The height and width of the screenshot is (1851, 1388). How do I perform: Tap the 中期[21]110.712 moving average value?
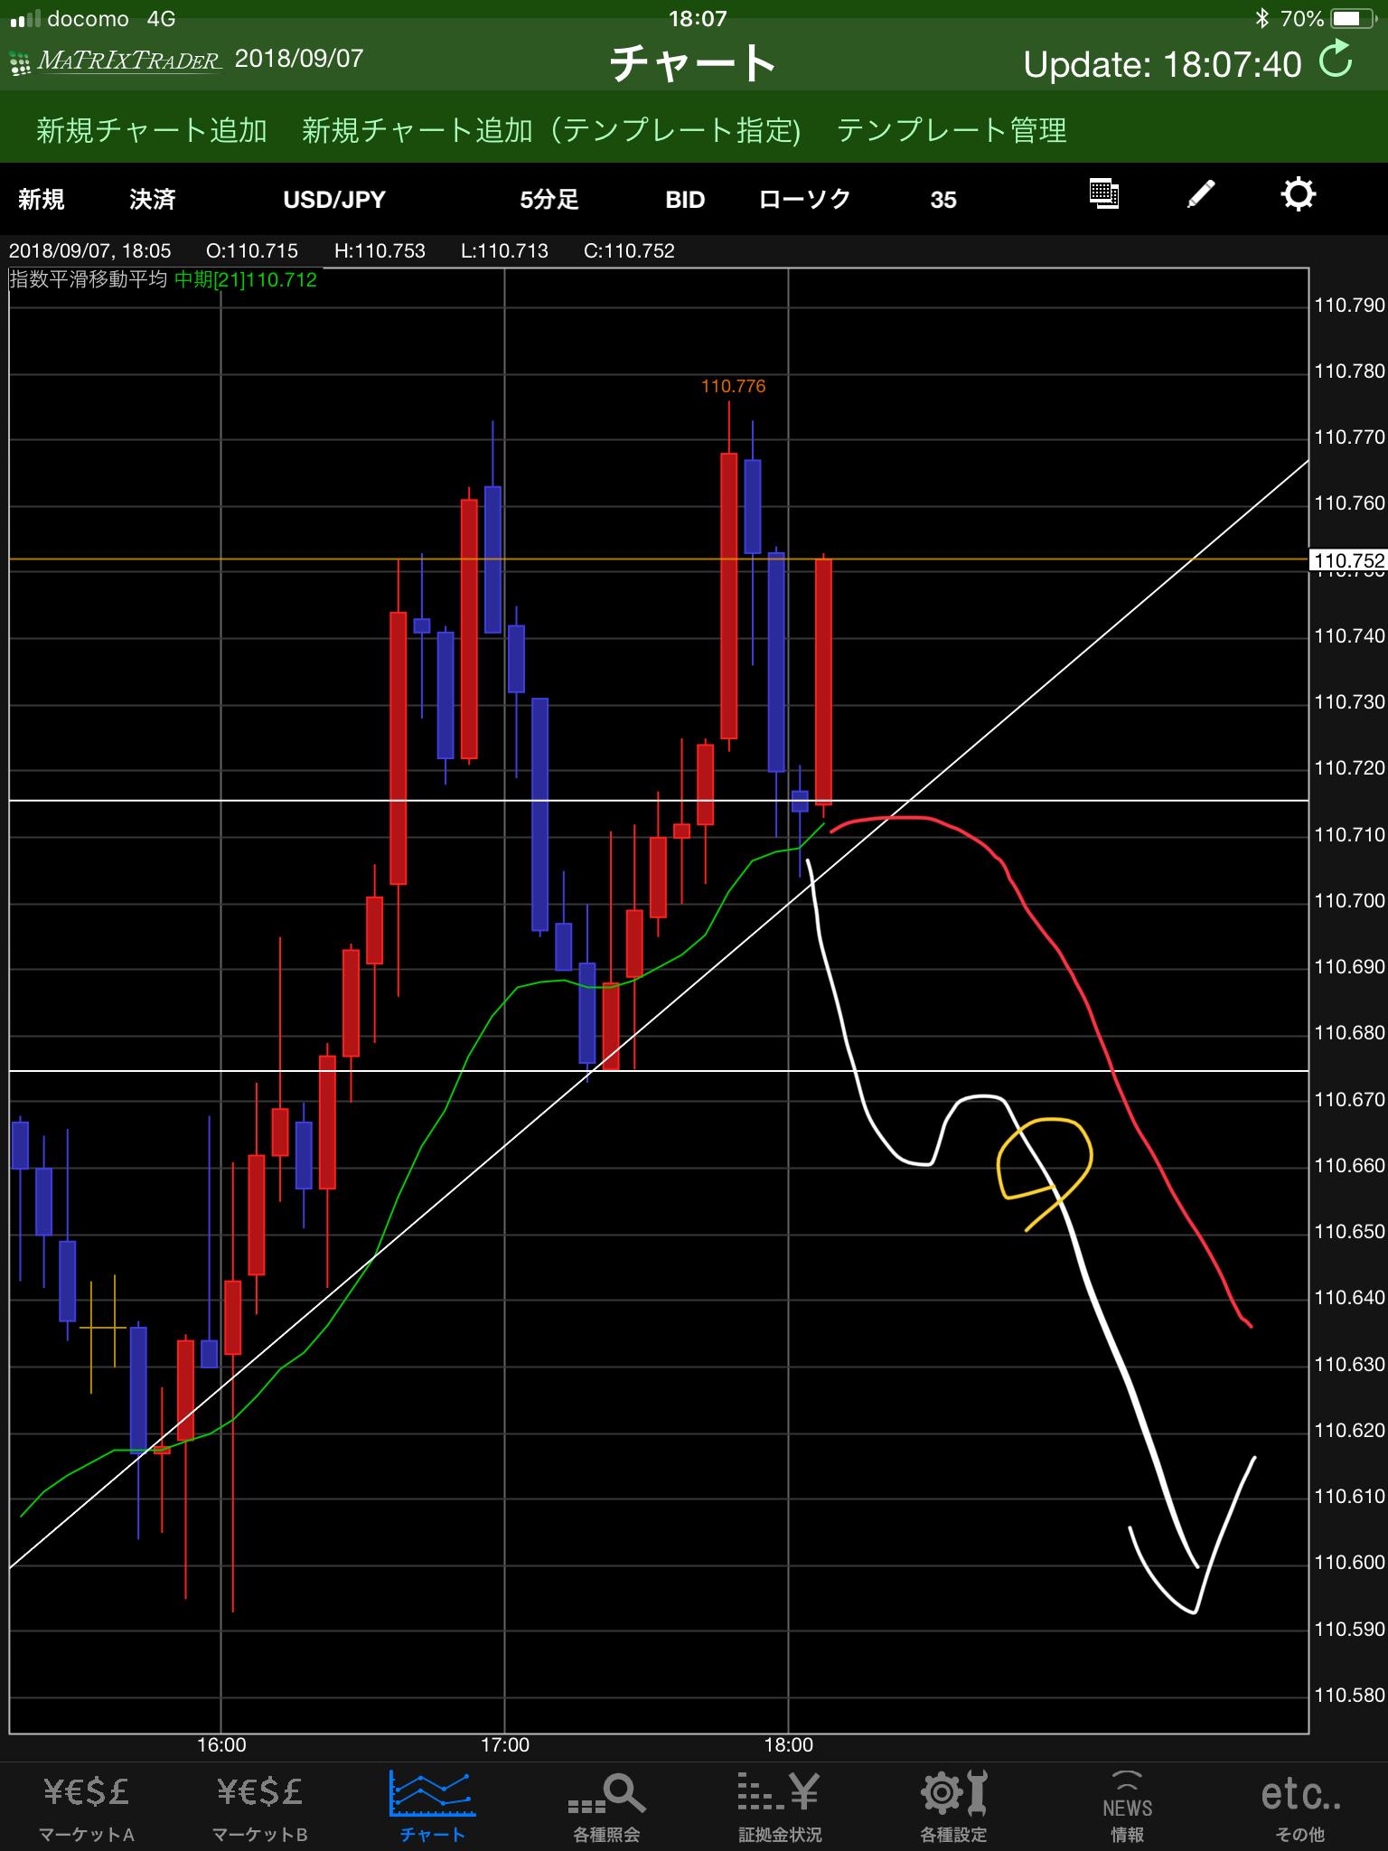(246, 279)
